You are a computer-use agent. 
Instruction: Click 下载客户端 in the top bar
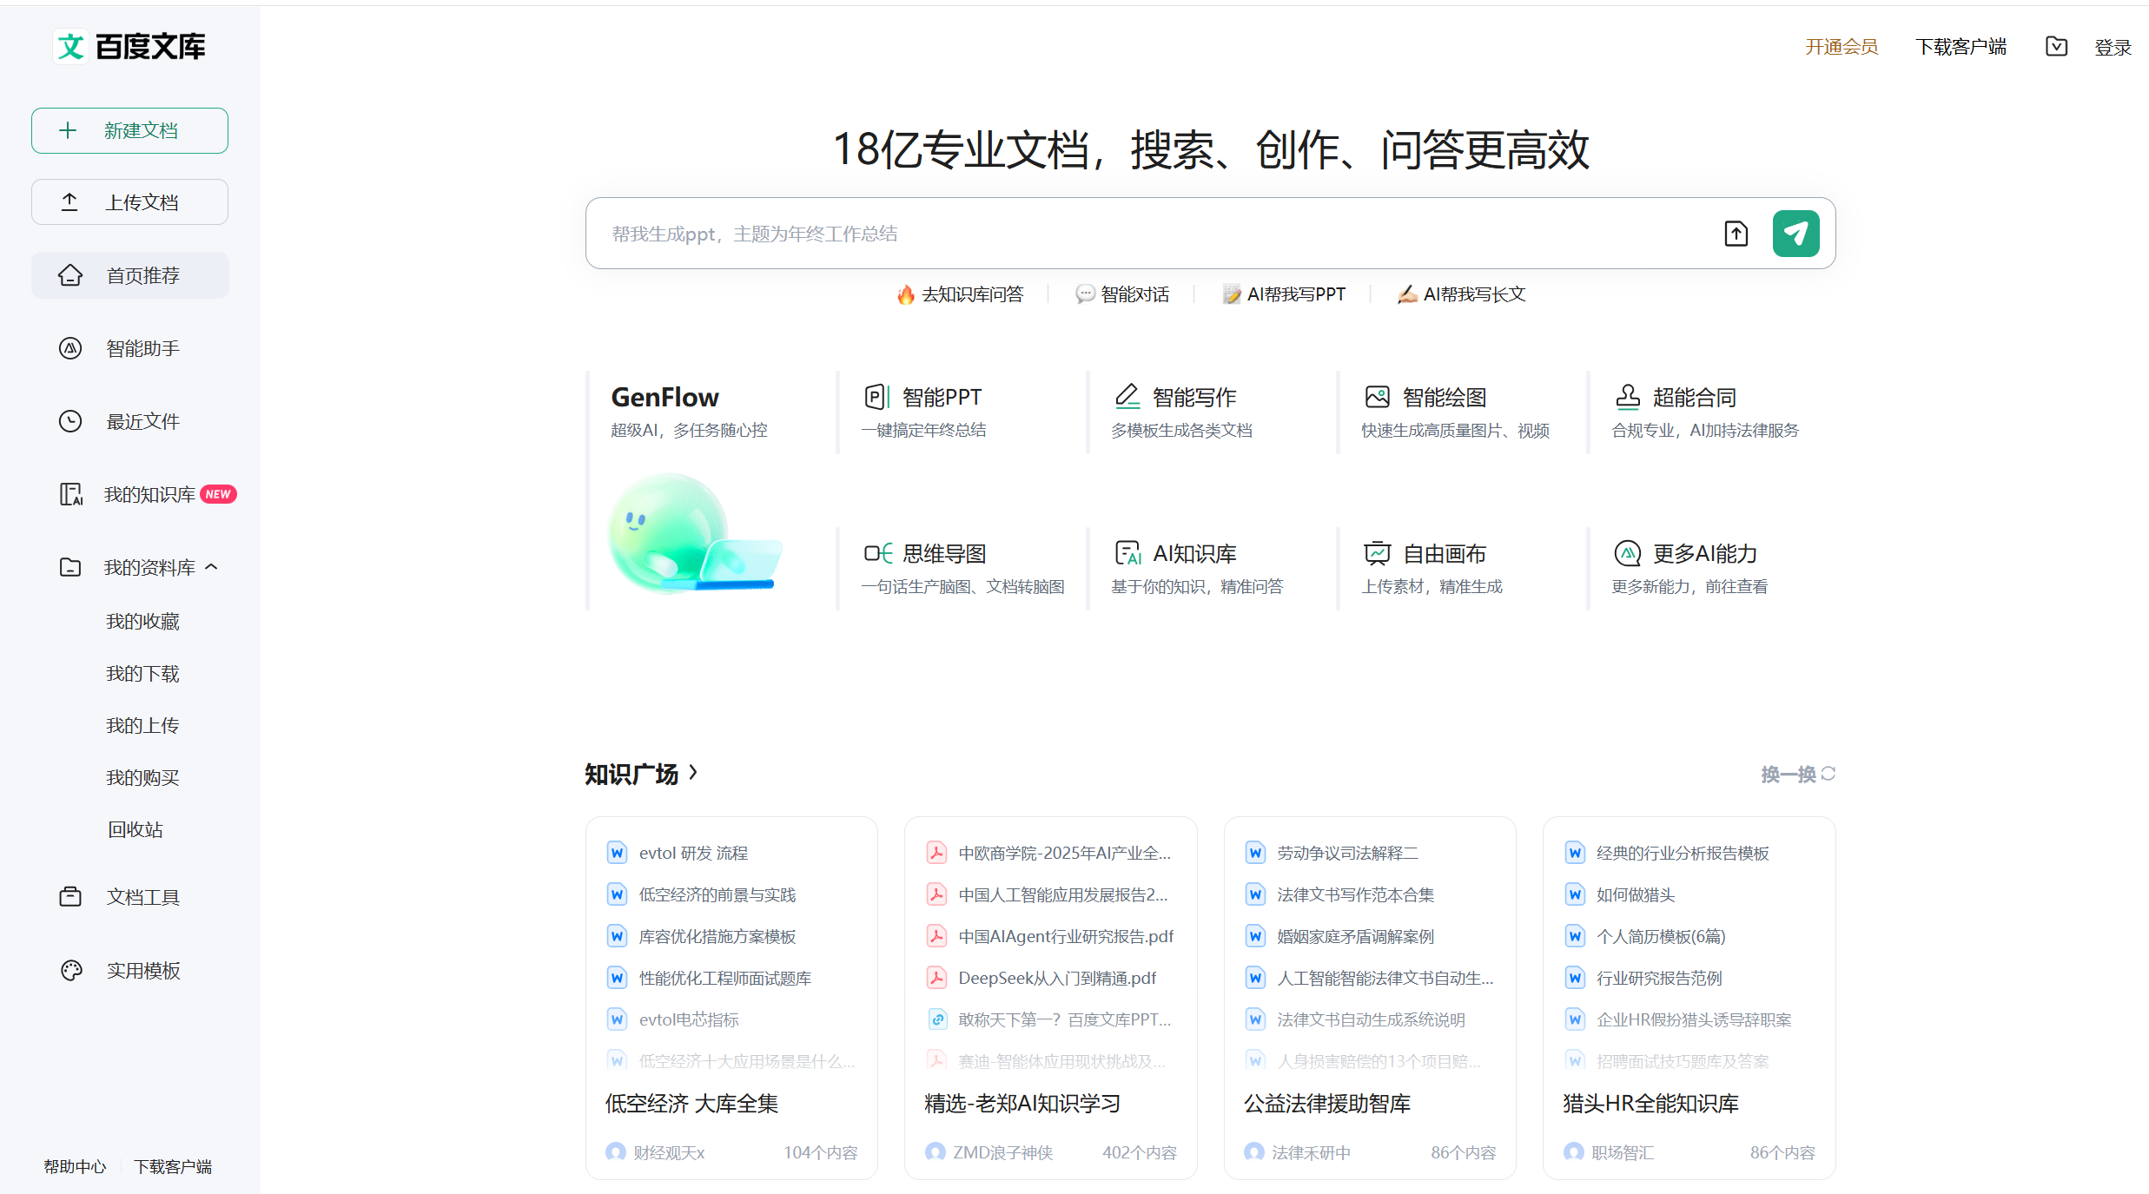1961,47
